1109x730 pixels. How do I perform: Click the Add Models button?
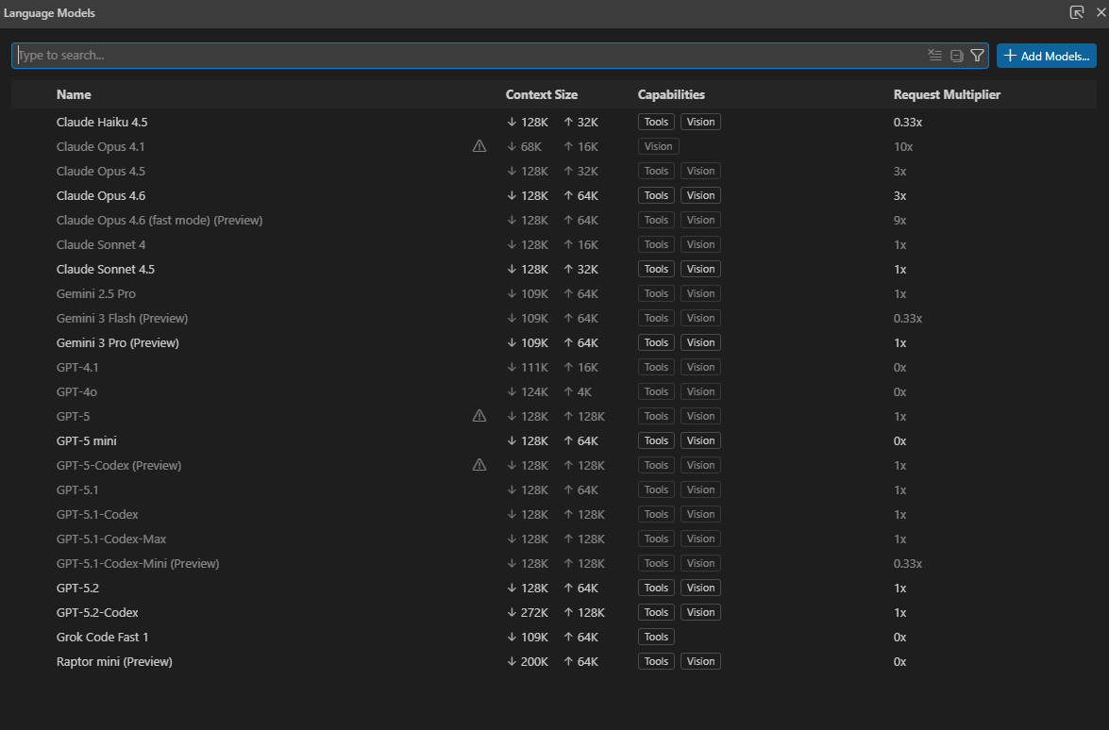coord(1046,56)
